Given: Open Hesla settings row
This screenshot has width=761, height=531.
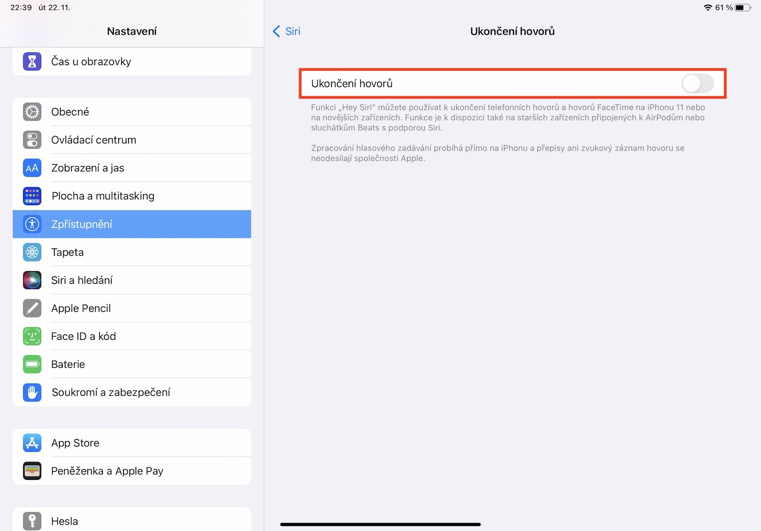Looking at the screenshot, I should point(131,521).
